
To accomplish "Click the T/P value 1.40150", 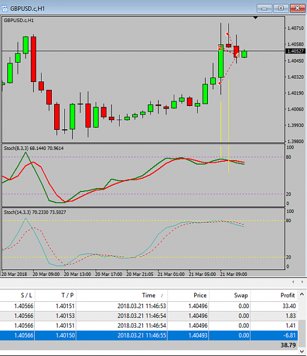I will [x=65, y=335].
